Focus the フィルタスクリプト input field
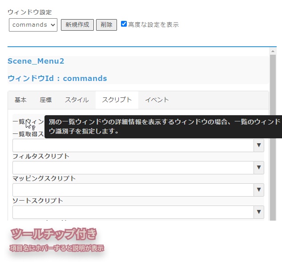Viewport: 282px width, 262px height. (x=133, y=168)
